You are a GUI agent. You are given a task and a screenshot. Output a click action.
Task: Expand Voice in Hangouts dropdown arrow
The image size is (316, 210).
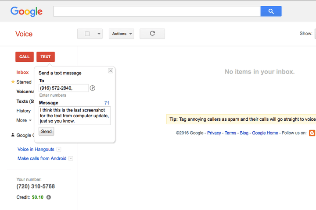tap(59, 149)
